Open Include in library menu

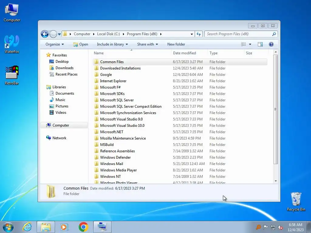click(x=112, y=44)
